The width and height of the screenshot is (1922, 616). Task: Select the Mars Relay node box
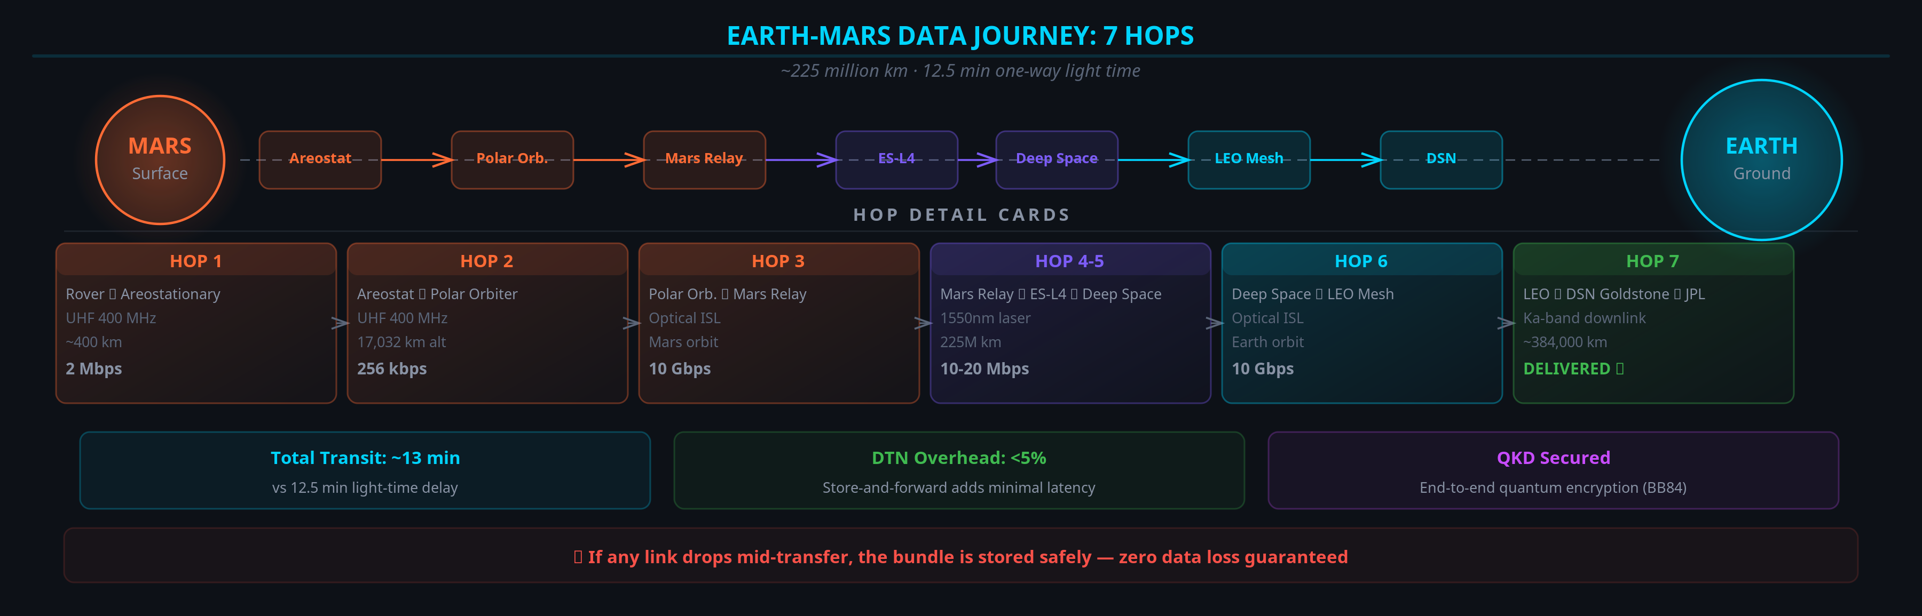(x=704, y=159)
